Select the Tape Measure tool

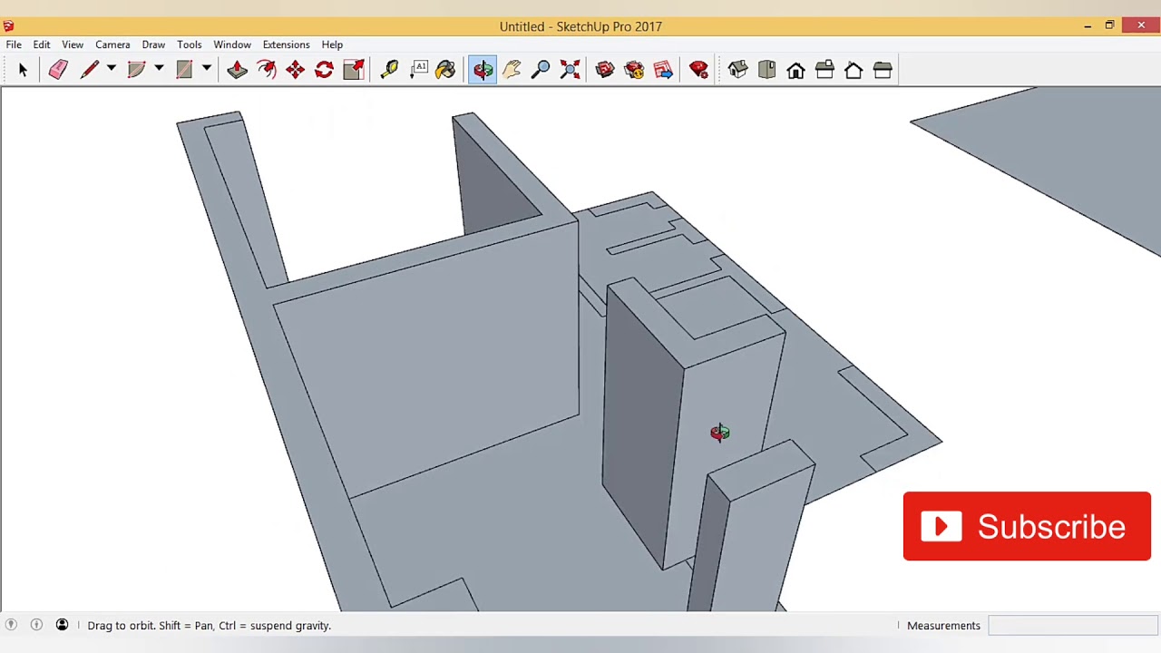389,70
